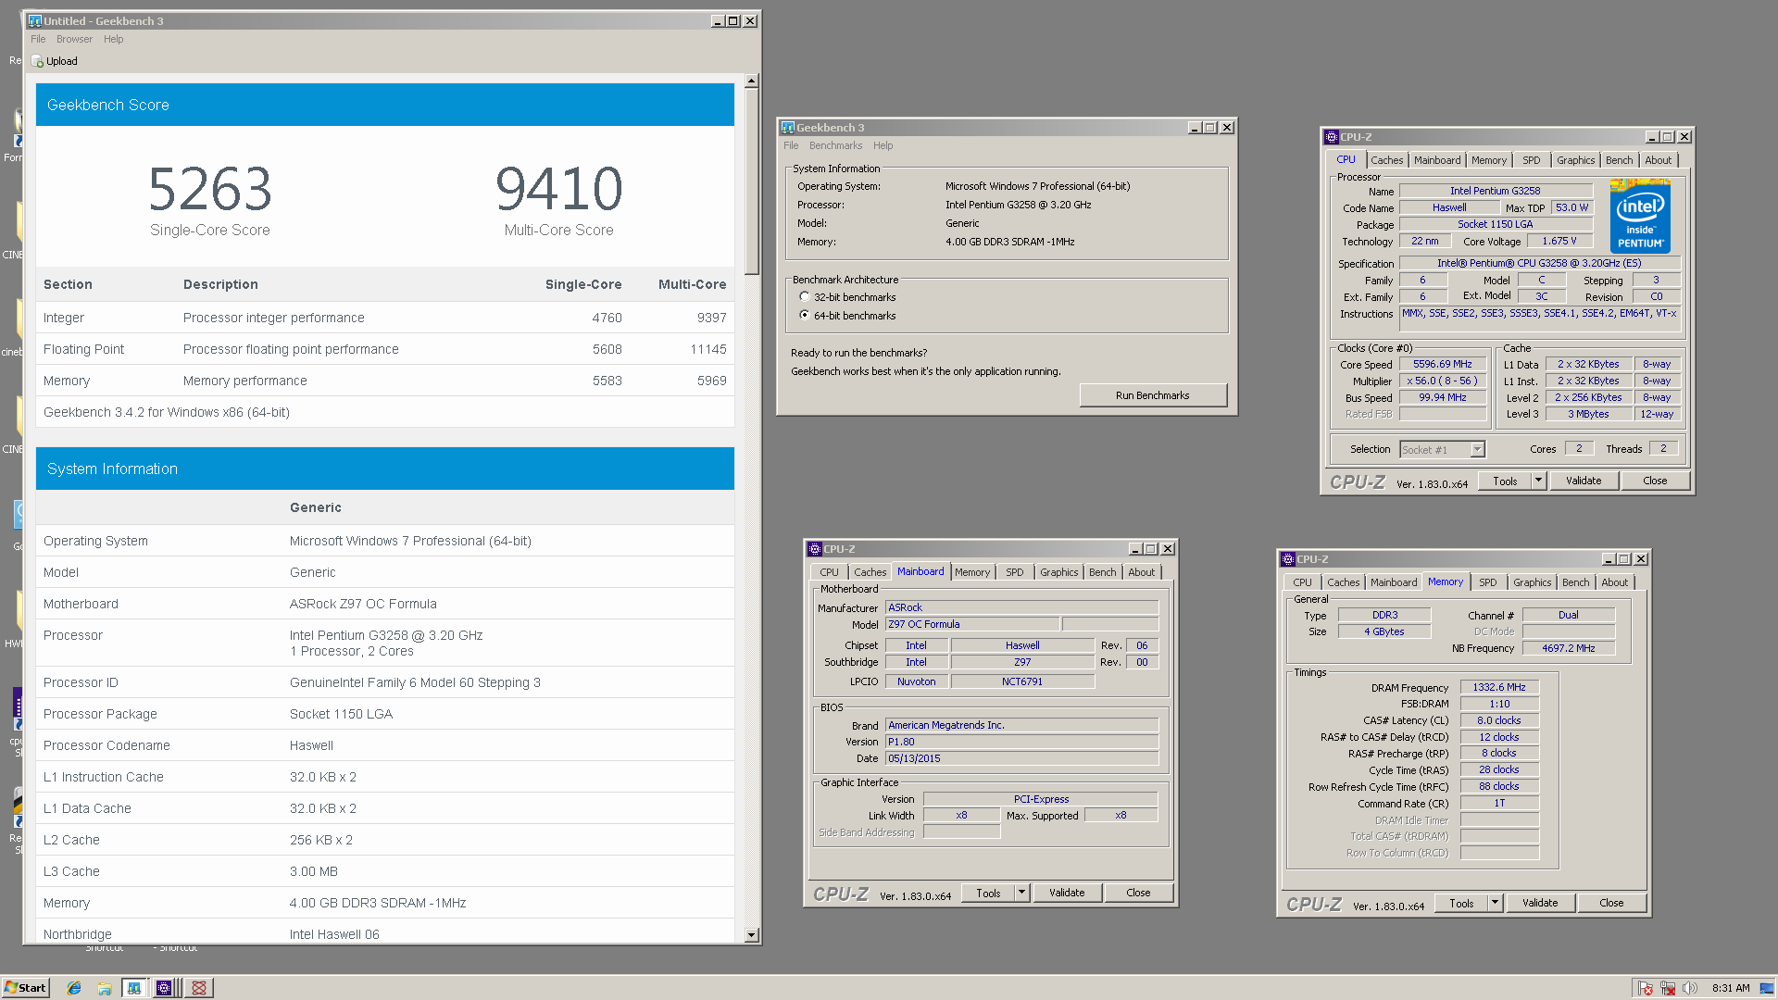This screenshot has width=1778, height=1000.
Task: Click the Show Desktop icon in tray
Action: tap(1768, 988)
